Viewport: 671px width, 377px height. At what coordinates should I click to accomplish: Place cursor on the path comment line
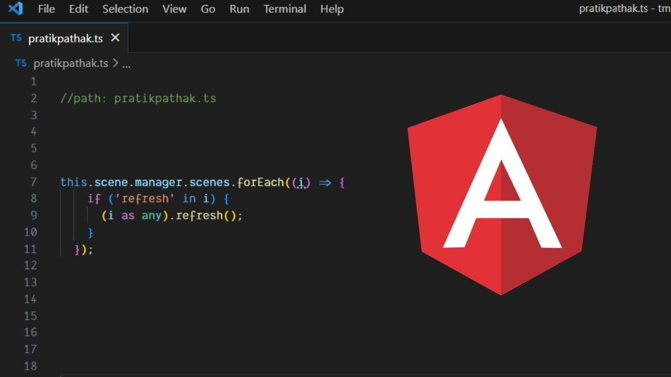[x=138, y=98]
